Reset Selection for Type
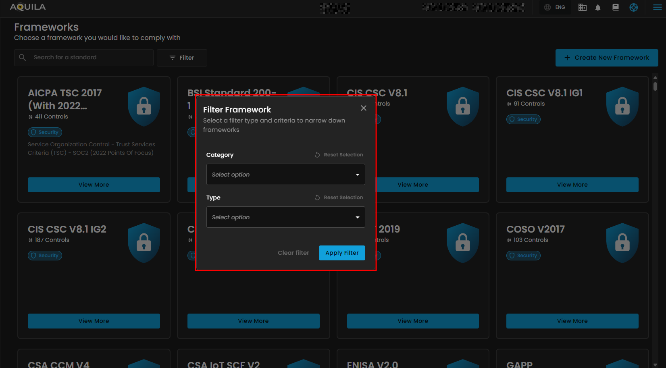Image resolution: width=666 pixels, height=368 pixels. click(339, 198)
